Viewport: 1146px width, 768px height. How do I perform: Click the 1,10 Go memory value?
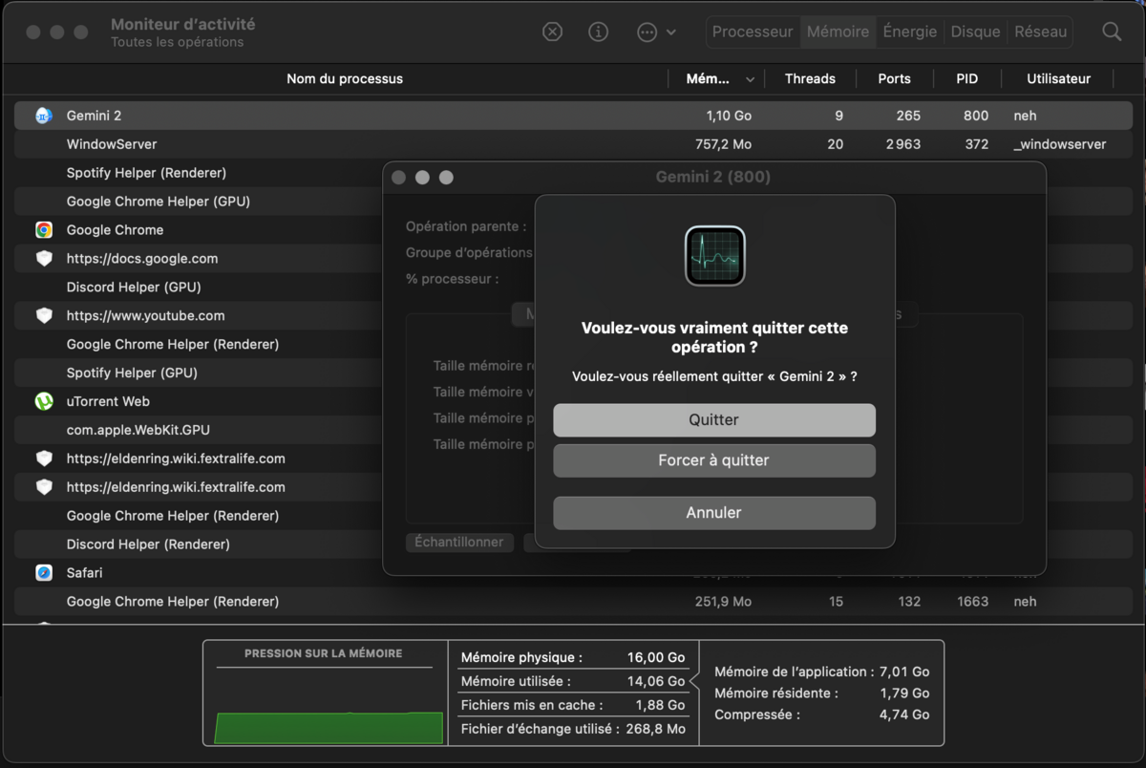point(729,116)
